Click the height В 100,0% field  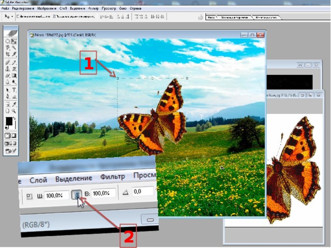103,194
